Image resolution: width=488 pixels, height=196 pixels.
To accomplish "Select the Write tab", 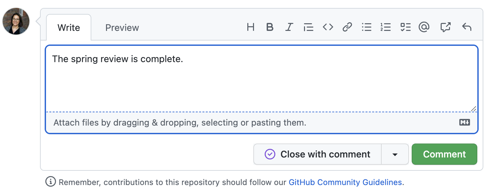I will point(69,28).
